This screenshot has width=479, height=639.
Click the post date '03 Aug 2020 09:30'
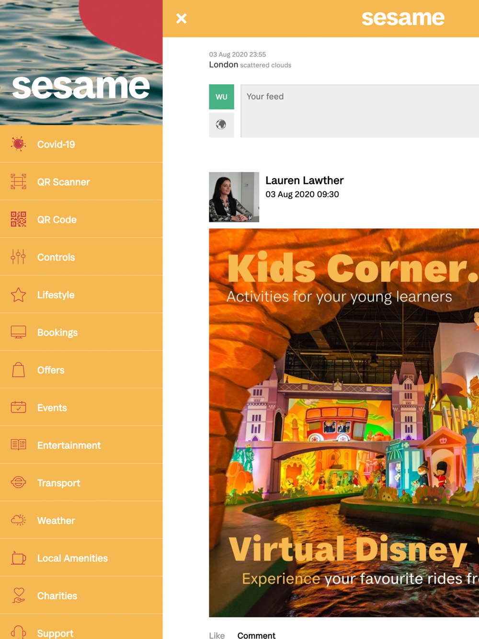302,194
